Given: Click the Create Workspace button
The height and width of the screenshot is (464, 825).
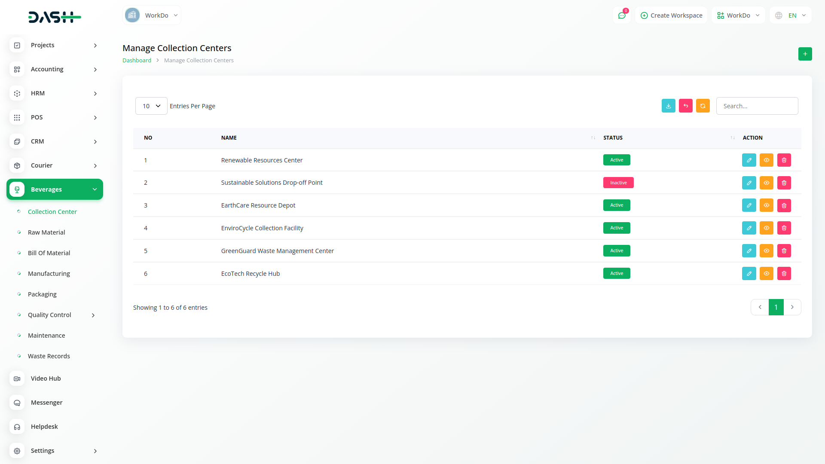Looking at the screenshot, I should pyautogui.click(x=671, y=15).
